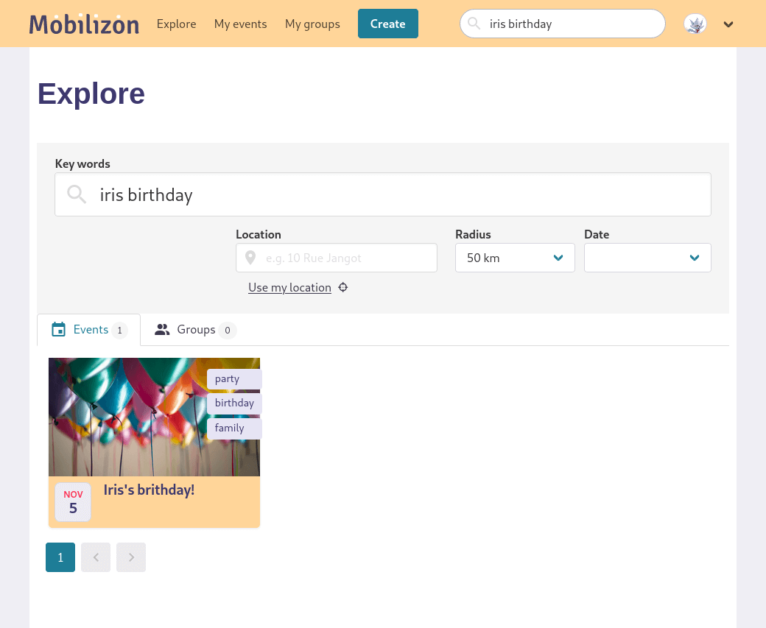
Task: Click the Use my location link
Action: (x=289, y=287)
